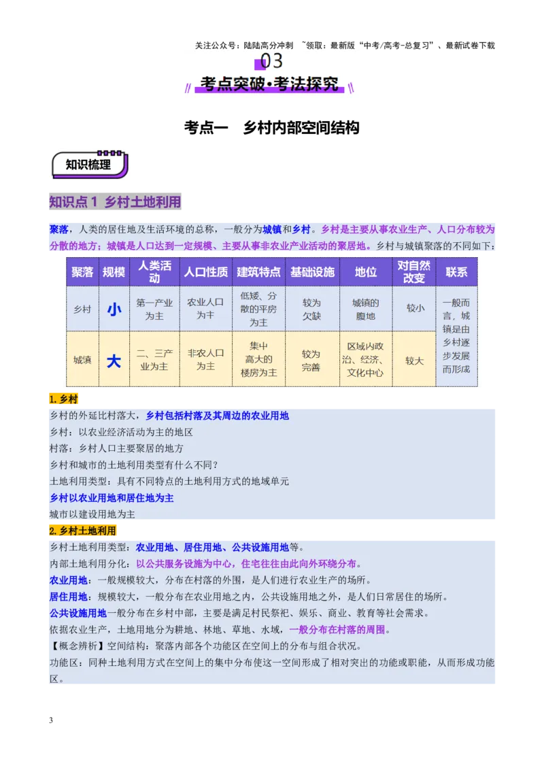This screenshot has height=770, width=544.
Task: Click the cell "较为完善"
Action: pos(311,361)
